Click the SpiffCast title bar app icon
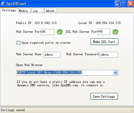Screen dimensions: 134x113 pos(3,4)
